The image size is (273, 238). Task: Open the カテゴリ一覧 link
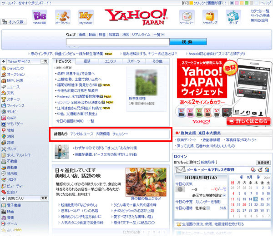point(260,11)
